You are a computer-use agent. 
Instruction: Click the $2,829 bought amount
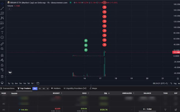pyautogui.click(x=57, y=109)
